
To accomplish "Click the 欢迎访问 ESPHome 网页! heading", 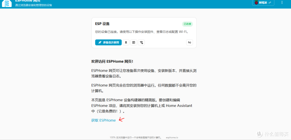I will point(112,62).
